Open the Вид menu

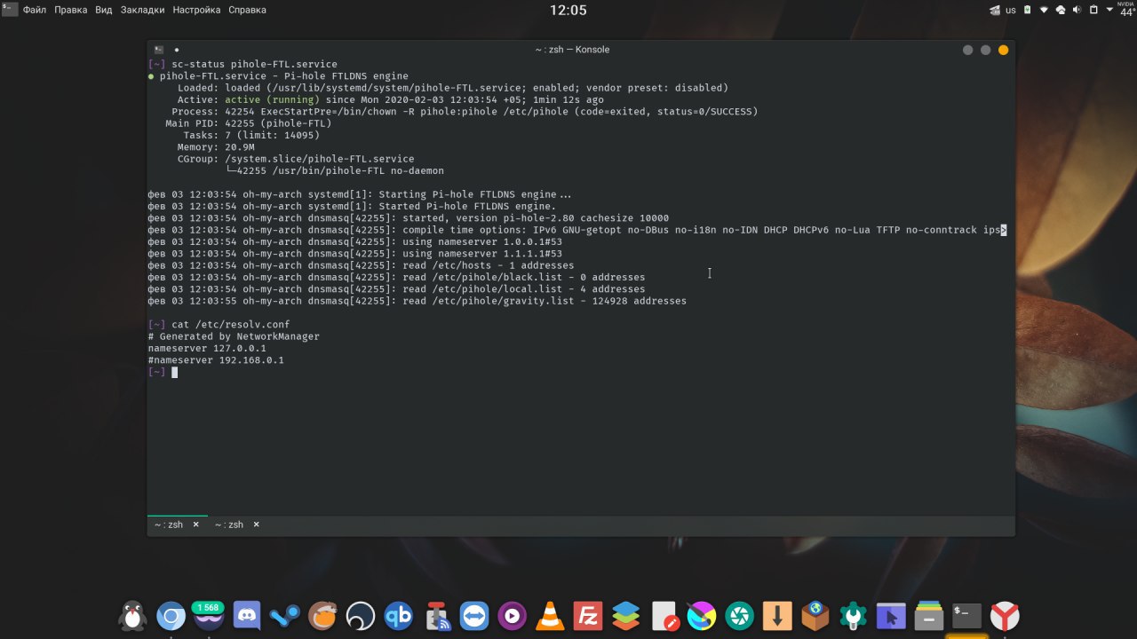(103, 10)
